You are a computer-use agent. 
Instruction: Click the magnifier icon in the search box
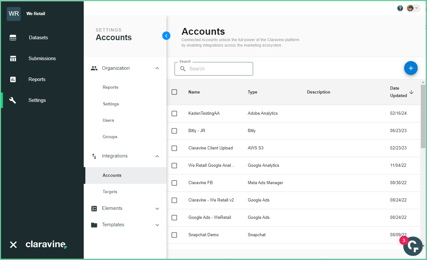(183, 69)
